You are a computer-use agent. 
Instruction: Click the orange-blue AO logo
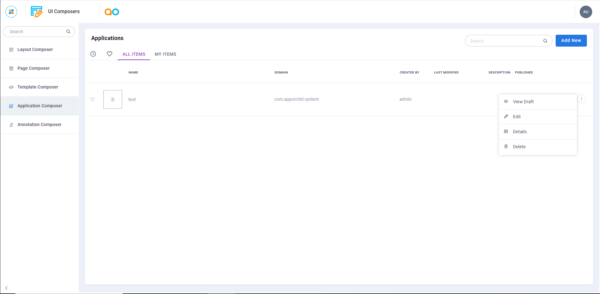tap(112, 12)
